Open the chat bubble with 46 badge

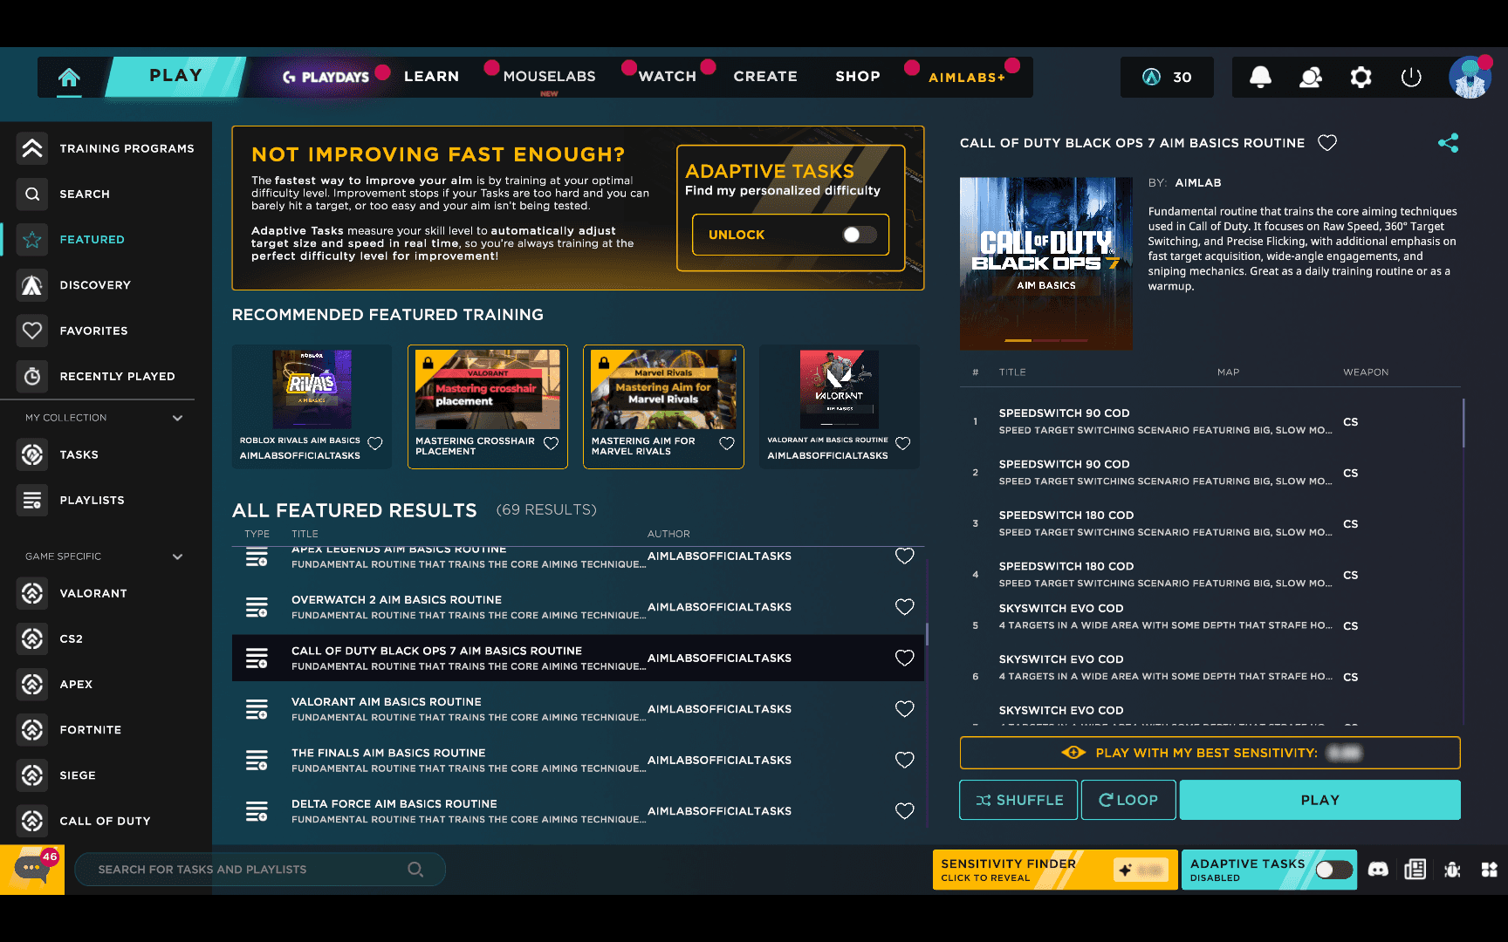[32, 870]
